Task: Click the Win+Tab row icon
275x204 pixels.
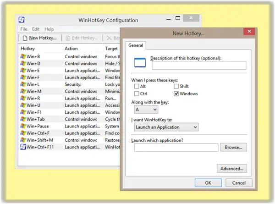Action: pos(23,119)
